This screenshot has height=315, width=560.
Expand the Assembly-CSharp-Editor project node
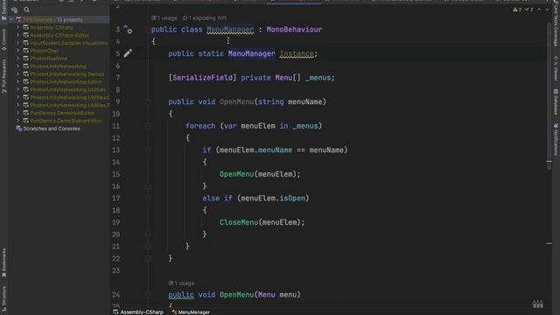click(17, 35)
